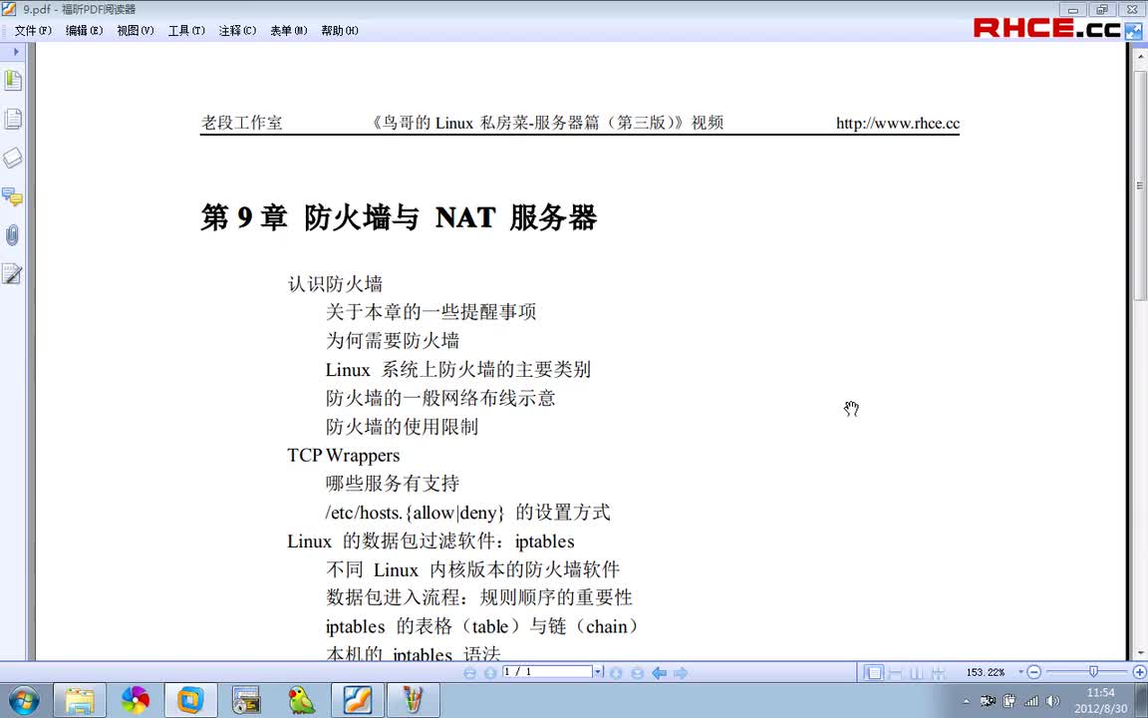Go back to previous view blue arrow
The height and width of the screenshot is (718, 1148).
point(659,672)
